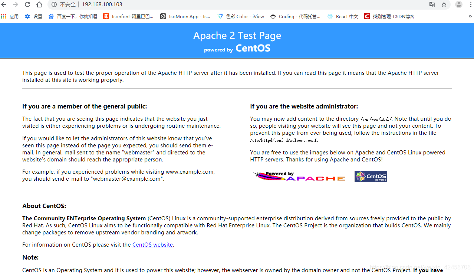Screen dimensions: 474x274
Task: Open the Baidu bookmark
Action: pos(73,16)
